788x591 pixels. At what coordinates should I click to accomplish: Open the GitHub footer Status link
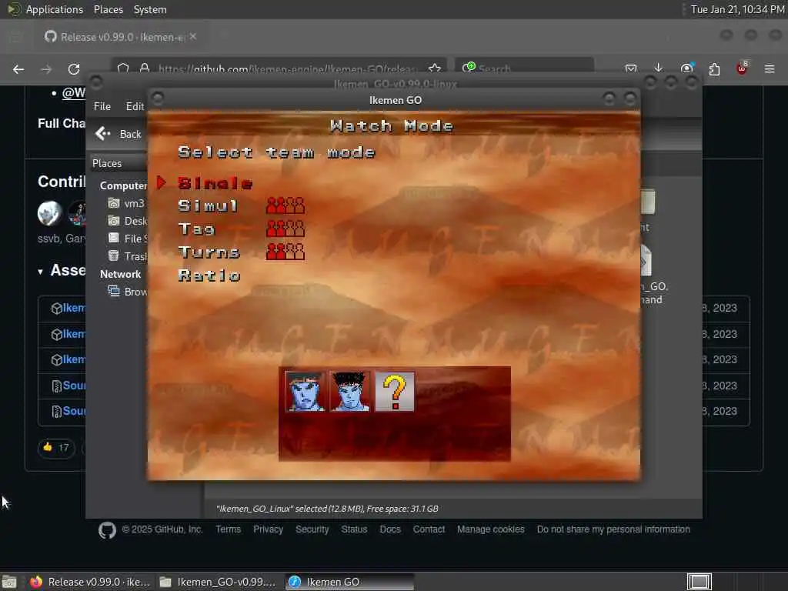[354, 529]
